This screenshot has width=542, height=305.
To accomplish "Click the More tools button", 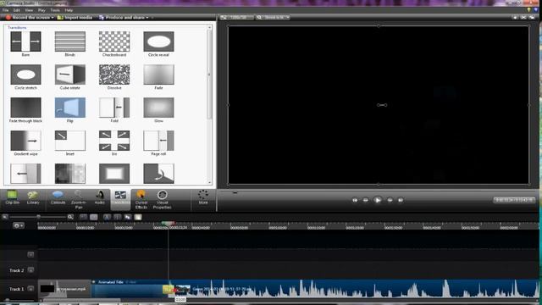I will pyautogui.click(x=203, y=197).
